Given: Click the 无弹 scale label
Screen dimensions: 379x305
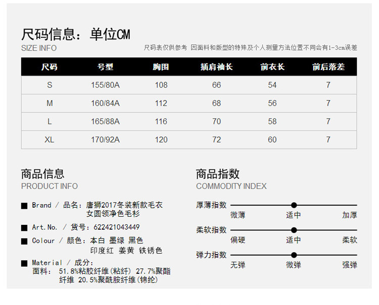Looking at the screenshot, I should tap(238, 265).
